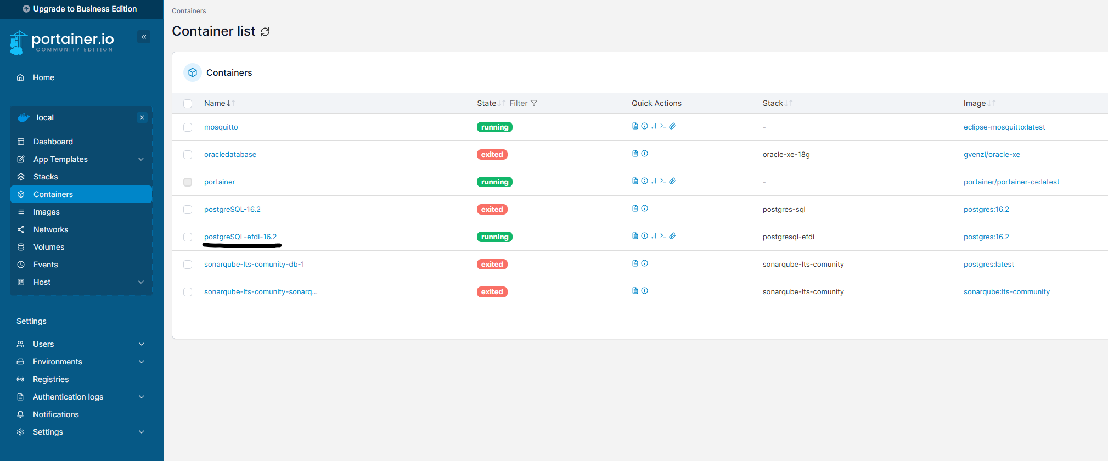1108x461 pixels.
Task: Inspect the mosquitto container
Action: tap(645, 126)
